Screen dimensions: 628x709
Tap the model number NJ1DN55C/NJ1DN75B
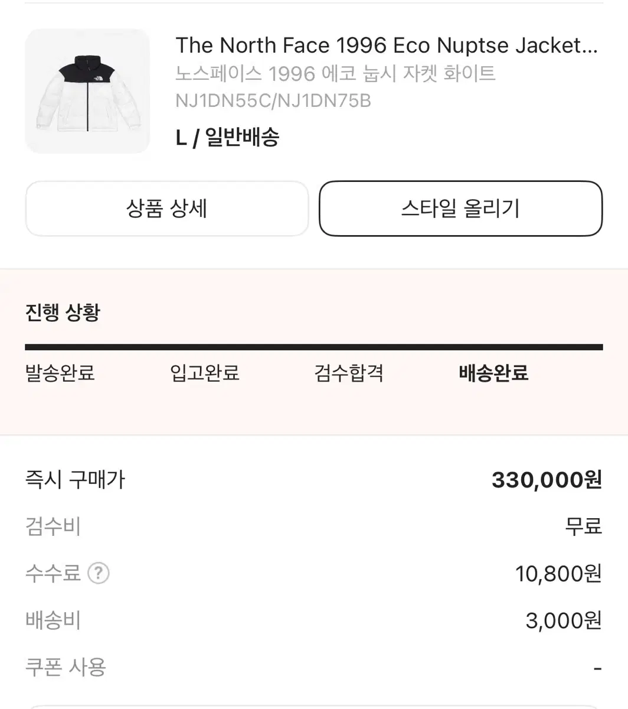coord(273,101)
